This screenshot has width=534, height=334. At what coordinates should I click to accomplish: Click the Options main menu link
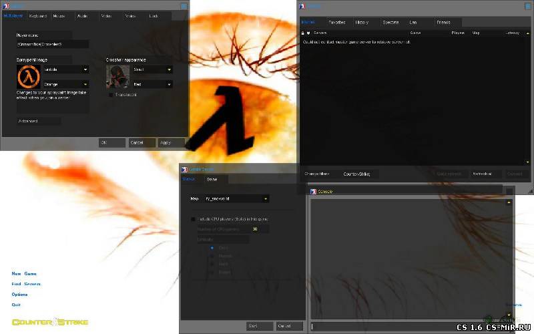coord(20,295)
